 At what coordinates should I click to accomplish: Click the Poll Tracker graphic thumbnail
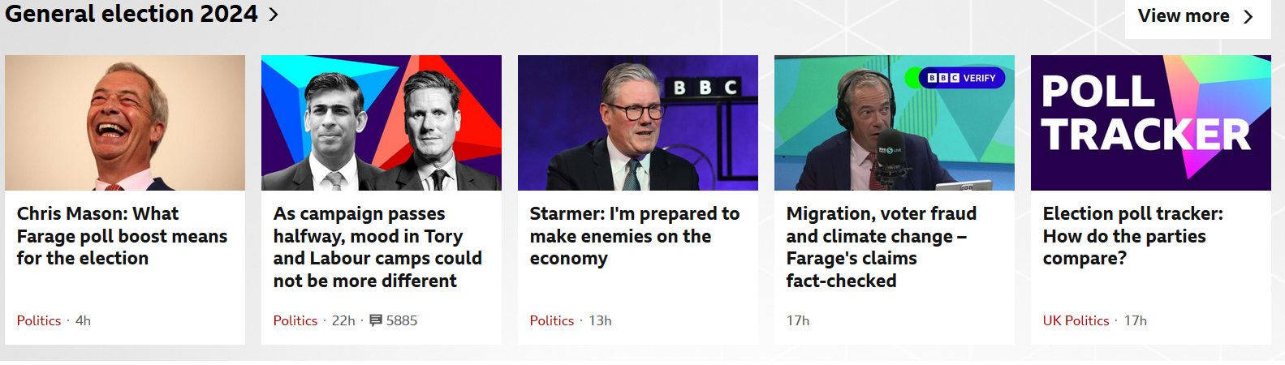coord(1151,122)
